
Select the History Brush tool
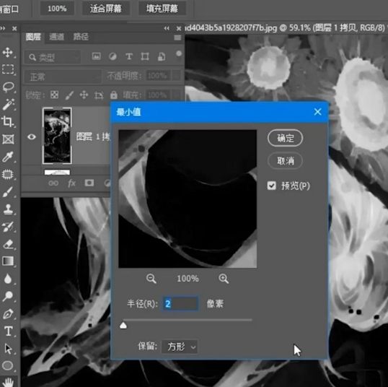pyautogui.click(x=8, y=227)
